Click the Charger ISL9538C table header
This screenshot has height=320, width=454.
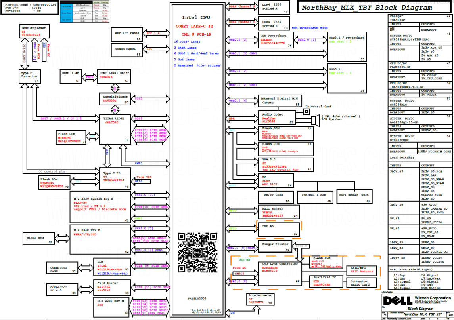coord(420,18)
